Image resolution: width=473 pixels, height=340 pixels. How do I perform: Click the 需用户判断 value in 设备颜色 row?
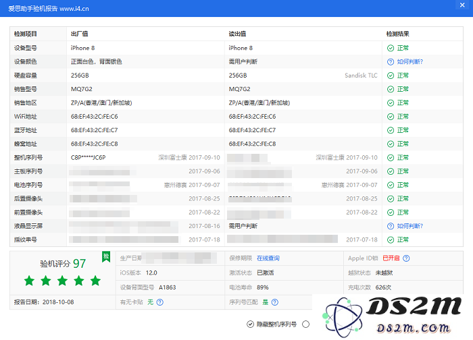(243, 62)
